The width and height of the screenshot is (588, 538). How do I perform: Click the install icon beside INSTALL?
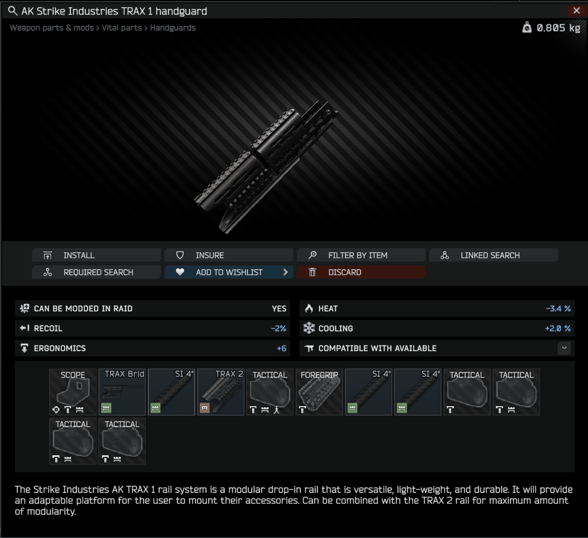47,255
